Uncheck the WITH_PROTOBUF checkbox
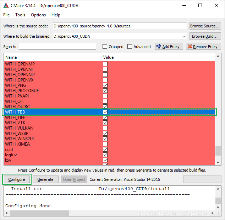 105,90
